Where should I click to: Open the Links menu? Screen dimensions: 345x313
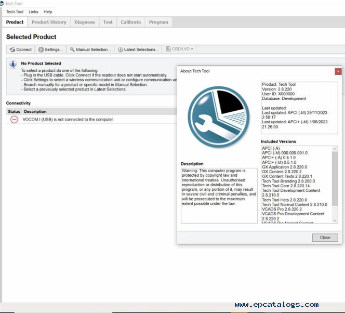click(33, 11)
